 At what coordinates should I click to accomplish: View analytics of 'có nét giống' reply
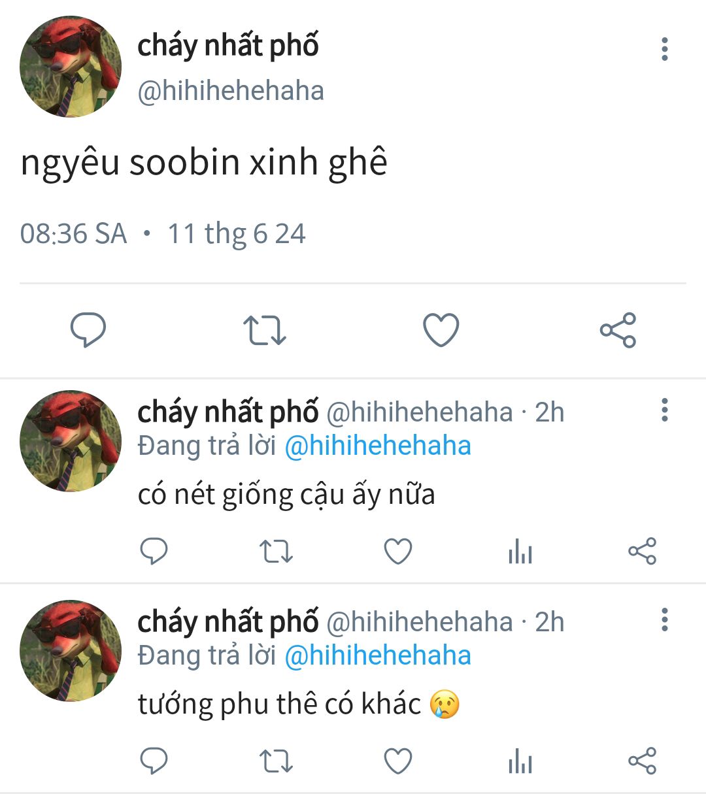pyautogui.click(x=520, y=552)
